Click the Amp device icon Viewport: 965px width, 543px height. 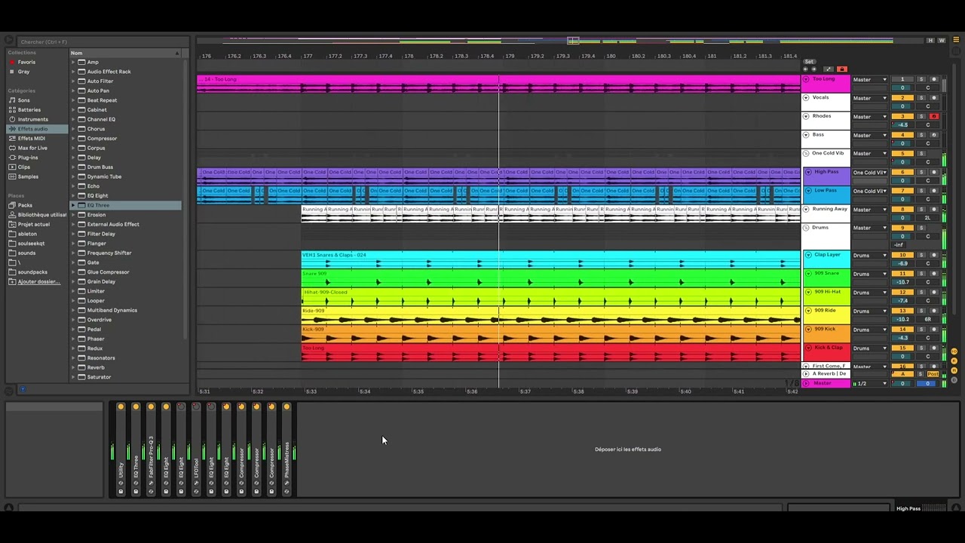point(81,62)
